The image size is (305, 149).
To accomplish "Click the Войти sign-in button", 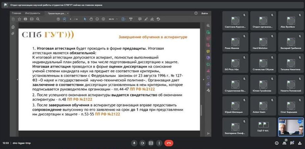I will point(204,13).
